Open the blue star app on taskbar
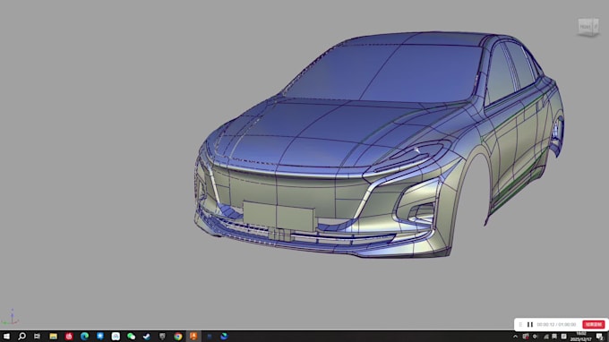The width and height of the screenshot is (609, 342). click(x=99, y=336)
